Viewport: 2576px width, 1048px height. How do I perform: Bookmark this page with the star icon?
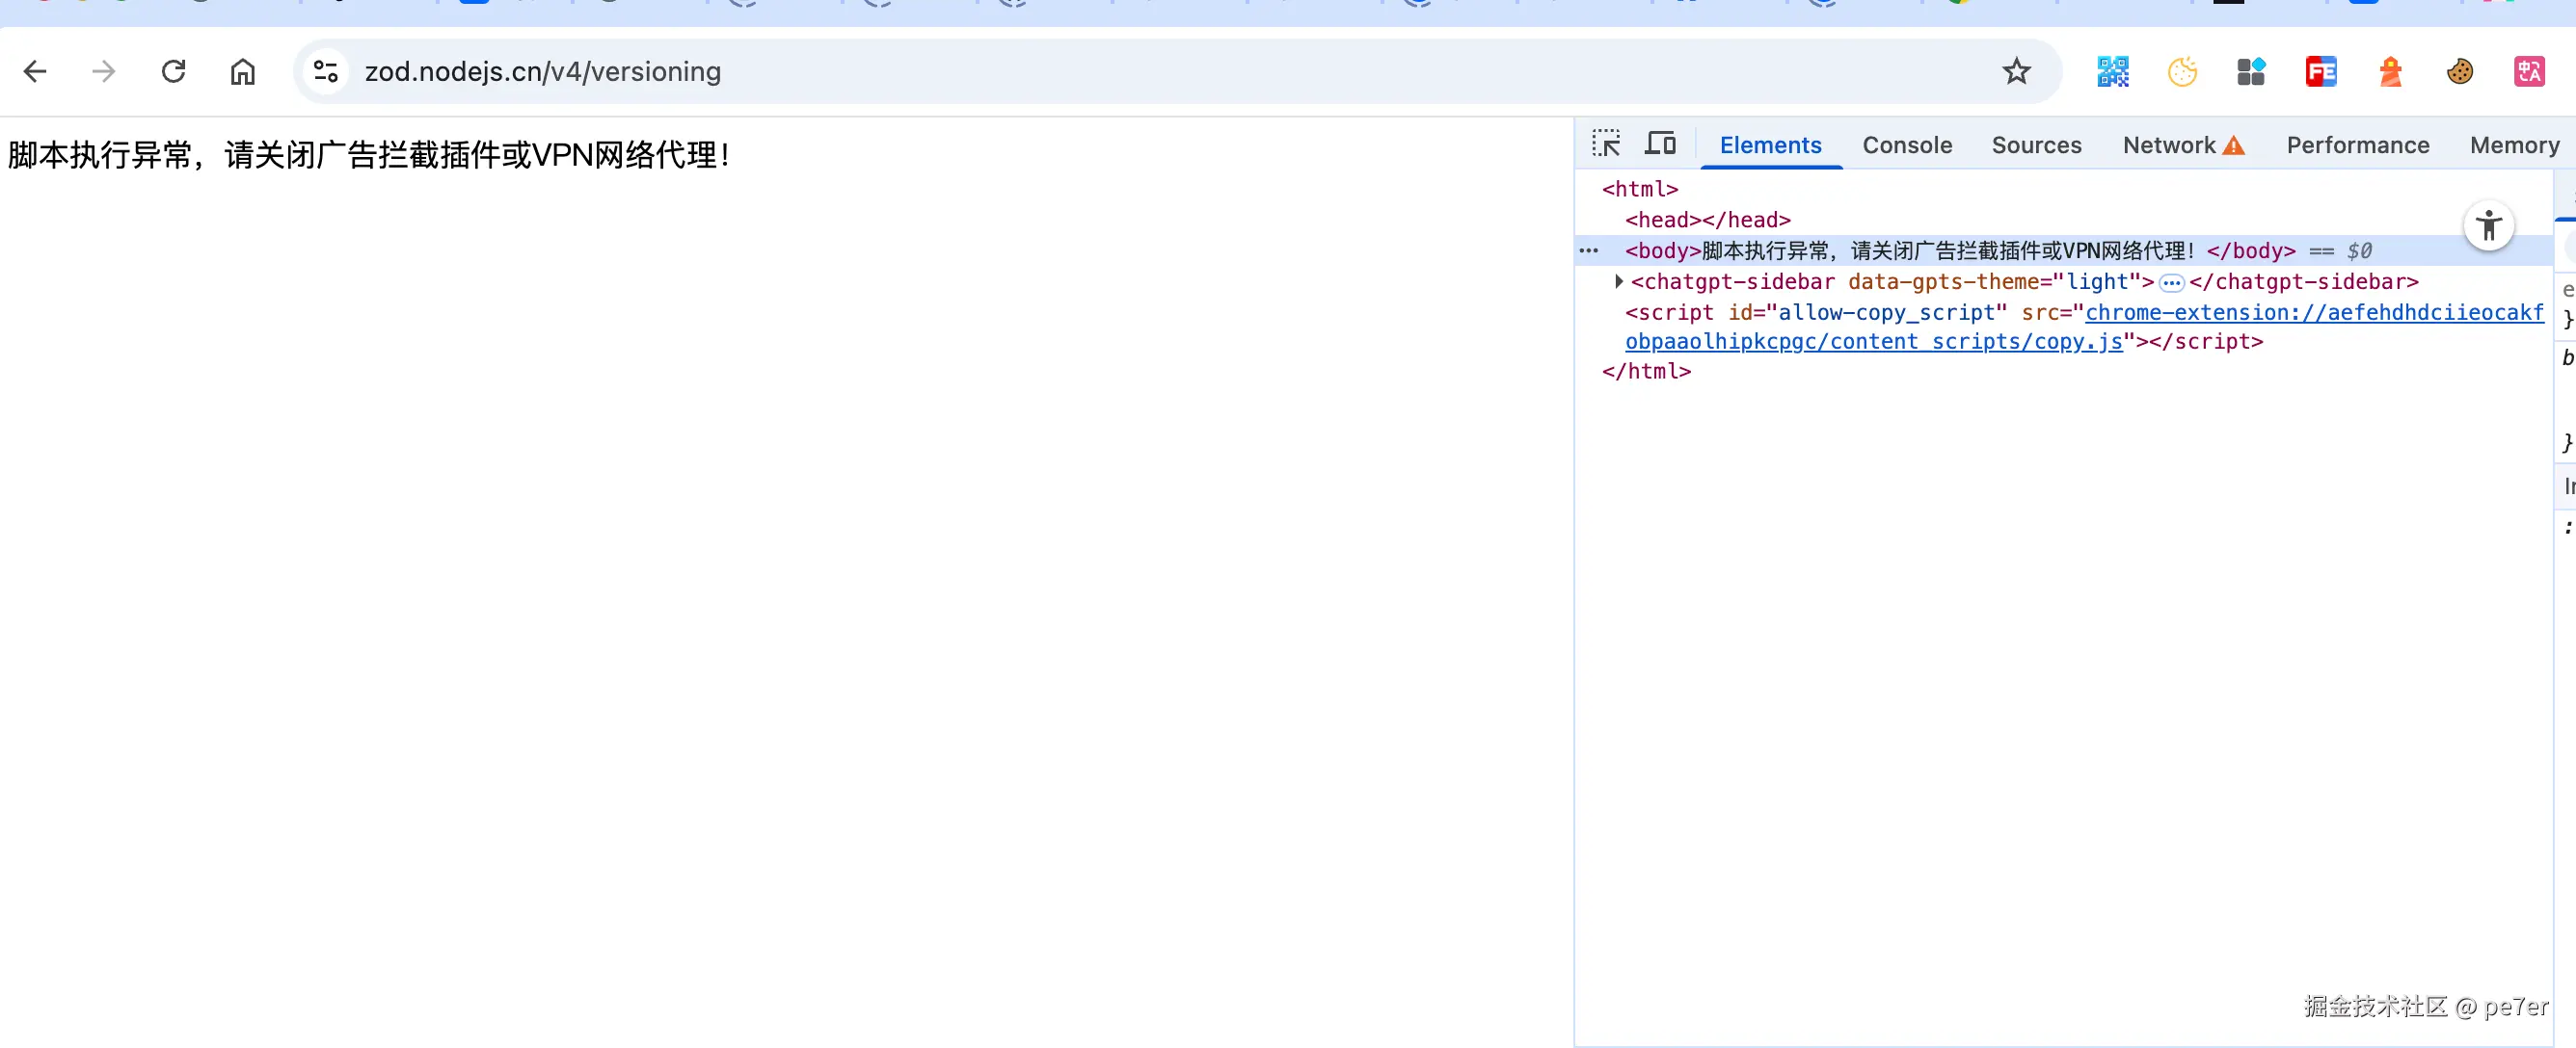tap(2016, 72)
